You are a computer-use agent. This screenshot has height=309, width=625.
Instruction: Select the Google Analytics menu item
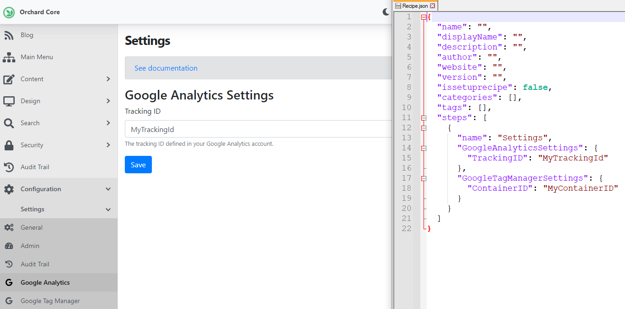click(59, 283)
